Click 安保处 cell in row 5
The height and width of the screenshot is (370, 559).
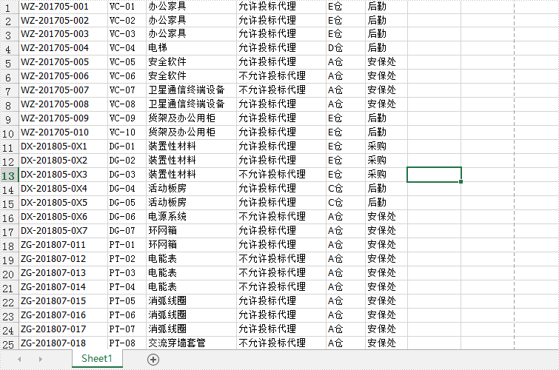click(x=386, y=61)
